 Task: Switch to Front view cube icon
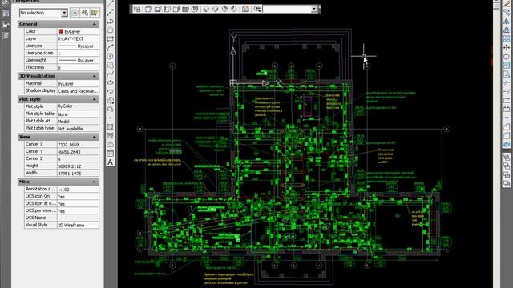pyautogui.click(x=185, y=9)
